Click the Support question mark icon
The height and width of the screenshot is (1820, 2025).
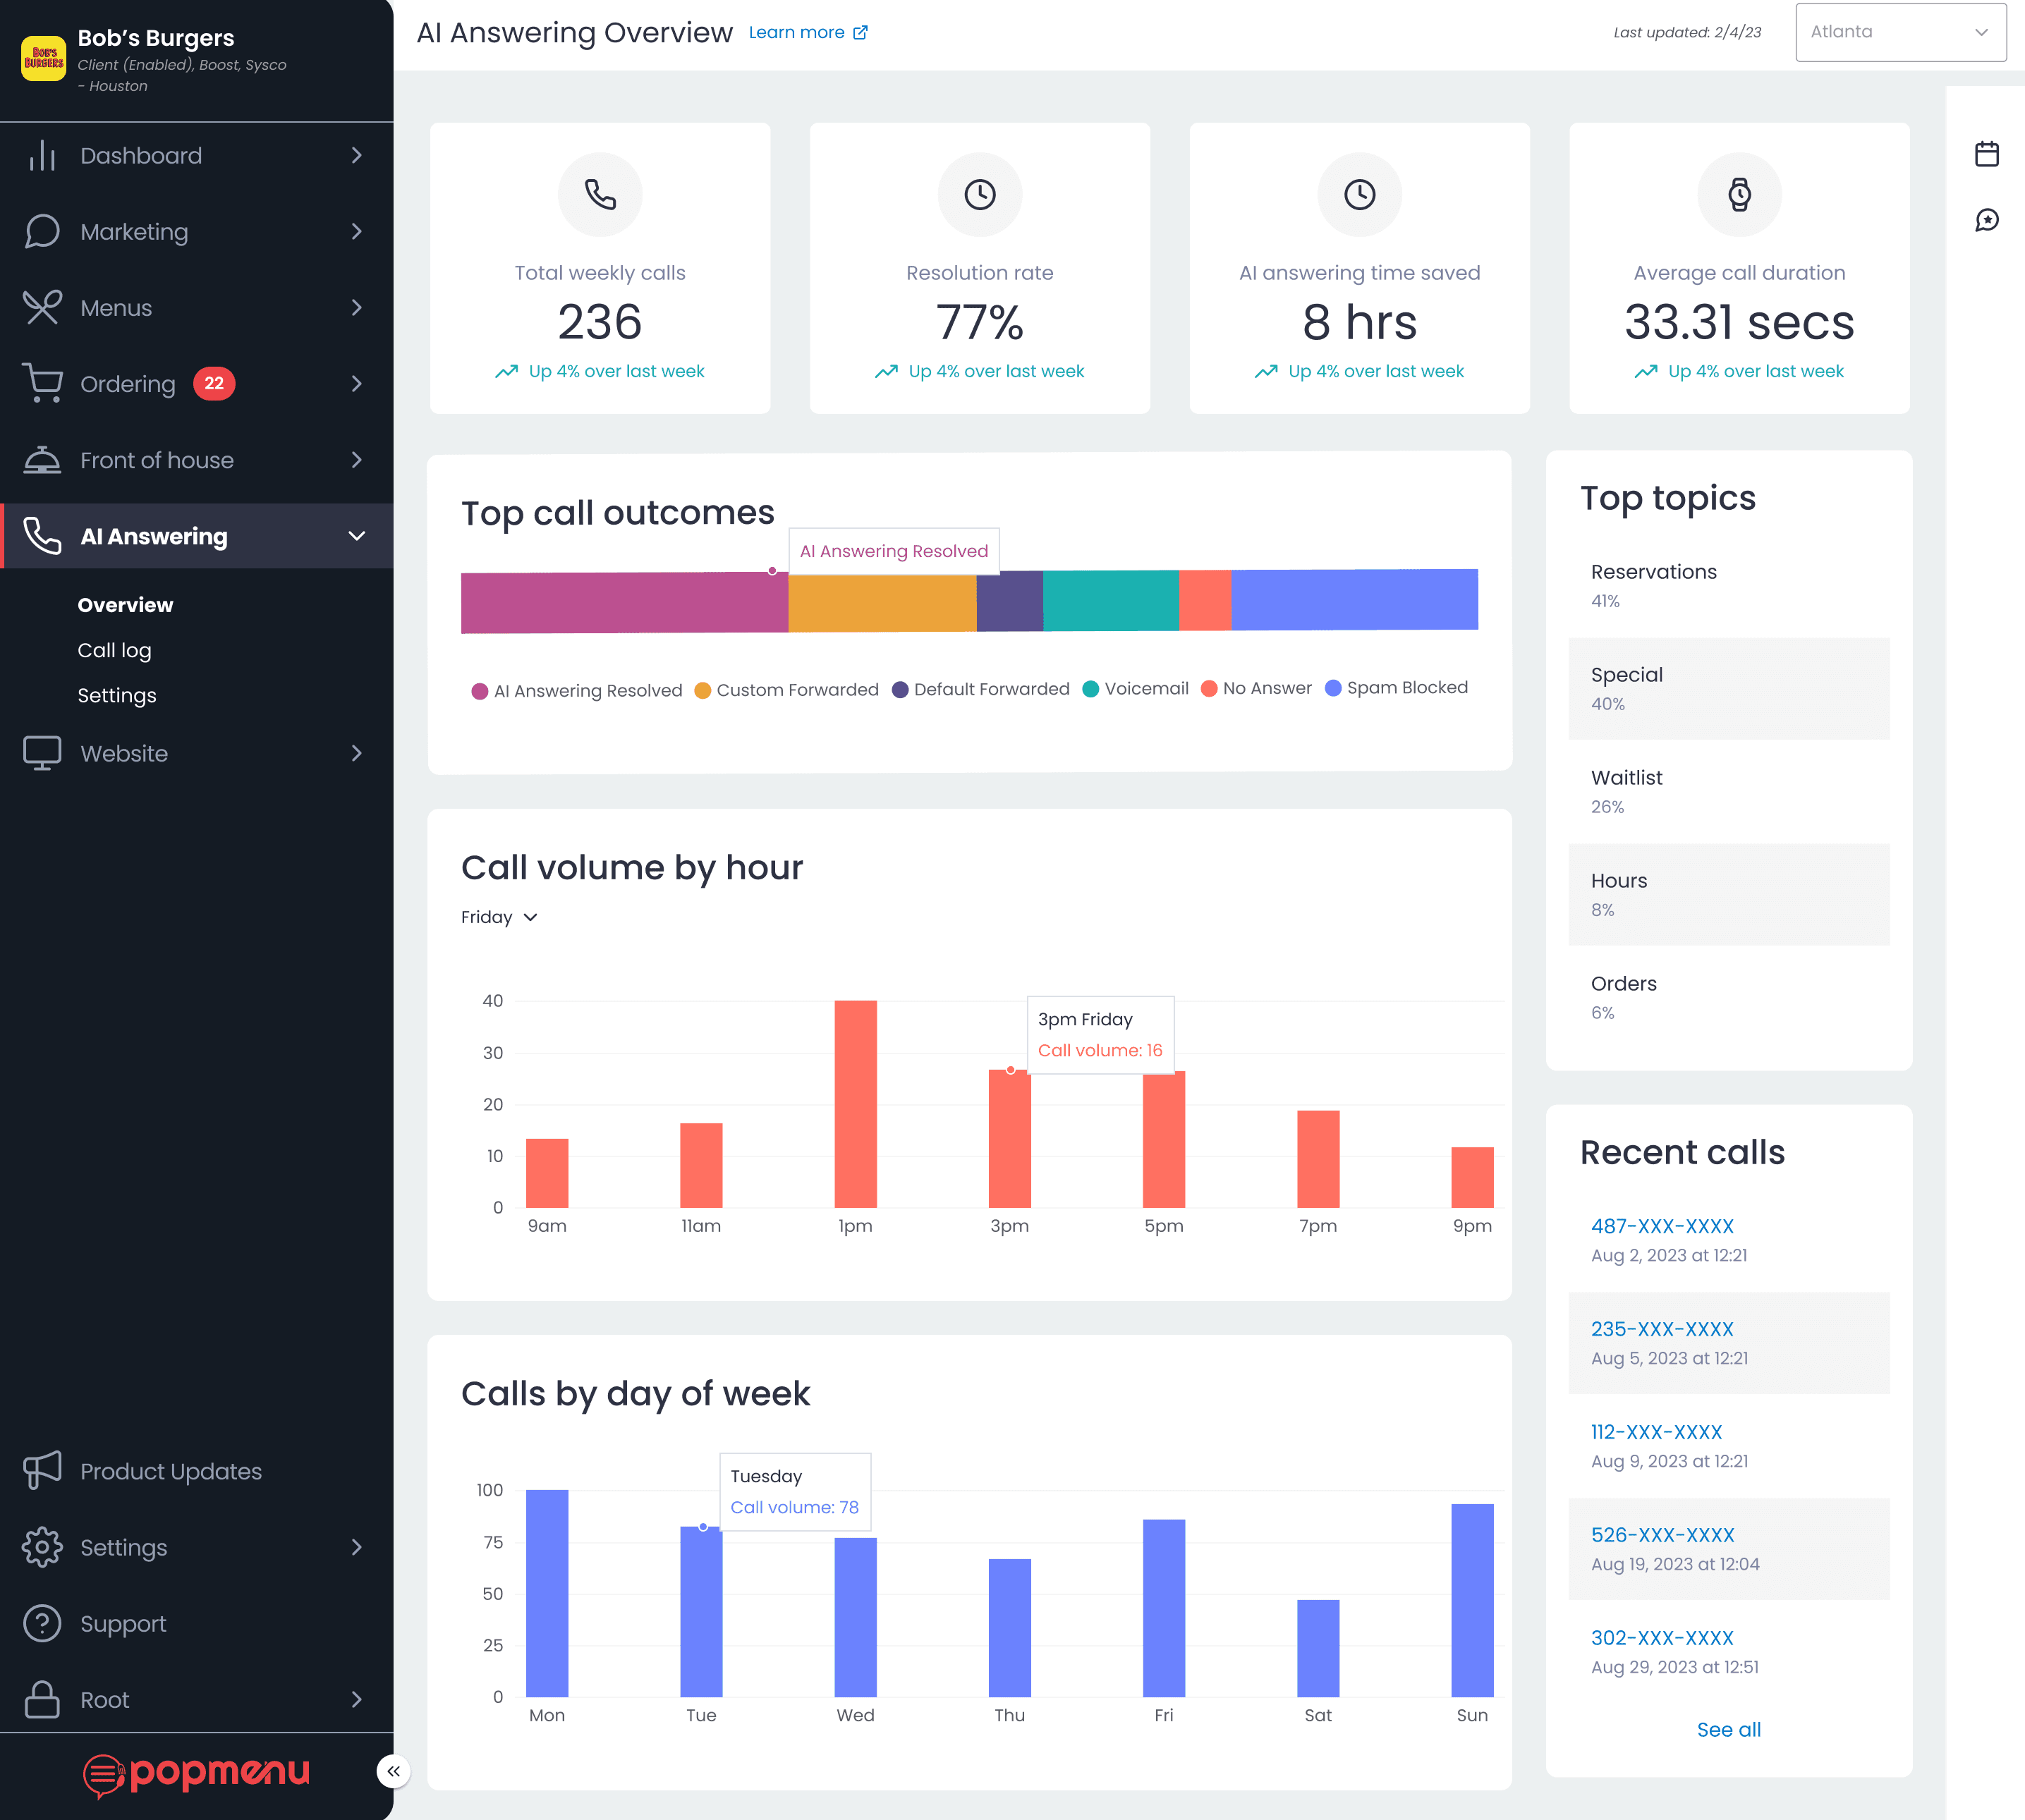(42, 1623)
